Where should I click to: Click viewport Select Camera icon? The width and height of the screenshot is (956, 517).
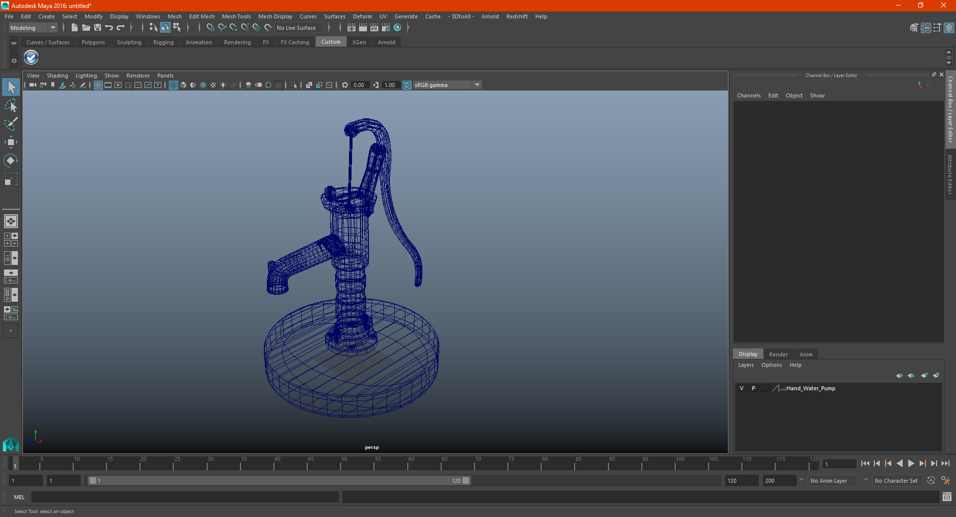(33, 85)
